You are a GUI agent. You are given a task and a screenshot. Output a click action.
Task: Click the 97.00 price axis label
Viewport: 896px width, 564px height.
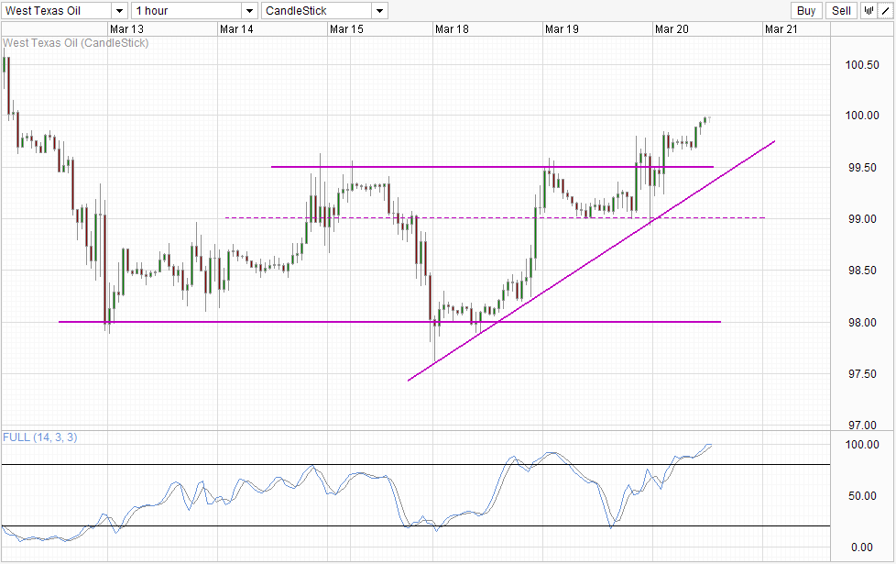pyautogui.click(x=862, y=425)
